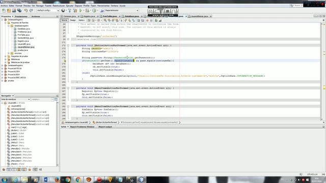Switch to Design view button
326x183 pixels.
tap(73, 20)
